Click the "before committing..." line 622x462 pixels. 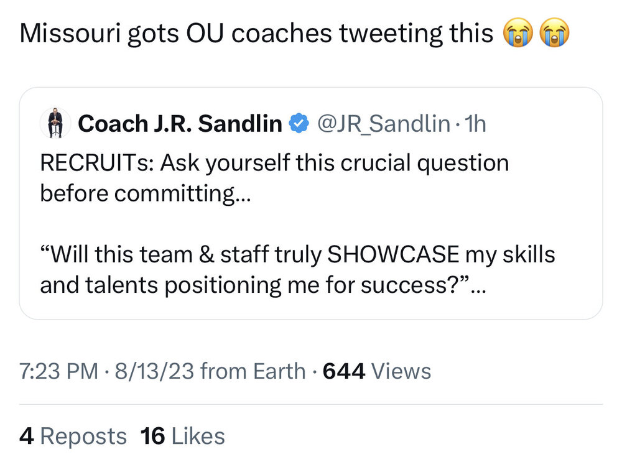(144, 193)
